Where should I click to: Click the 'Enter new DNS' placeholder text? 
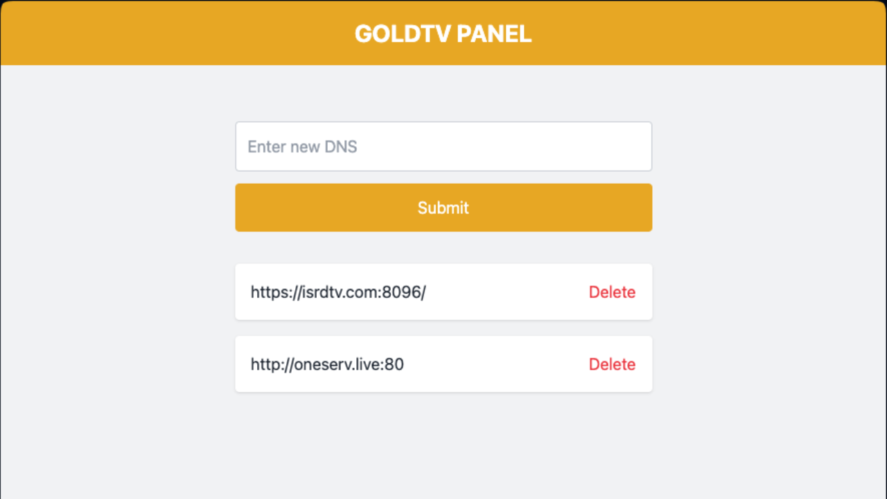(302, 146)
